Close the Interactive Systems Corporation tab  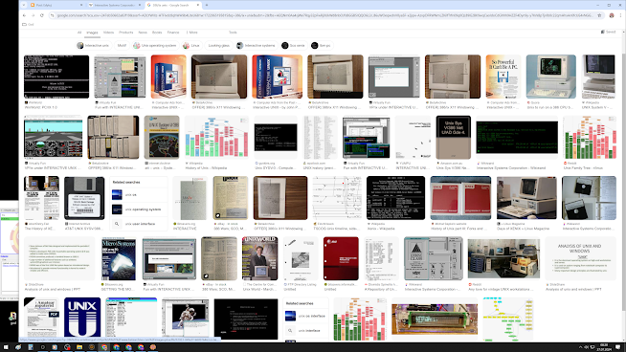pos(140,5)
